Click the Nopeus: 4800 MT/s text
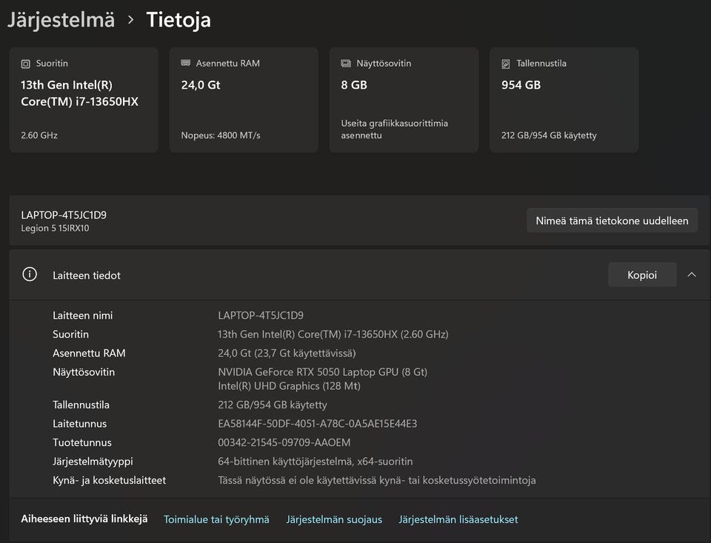 [221, 135]
